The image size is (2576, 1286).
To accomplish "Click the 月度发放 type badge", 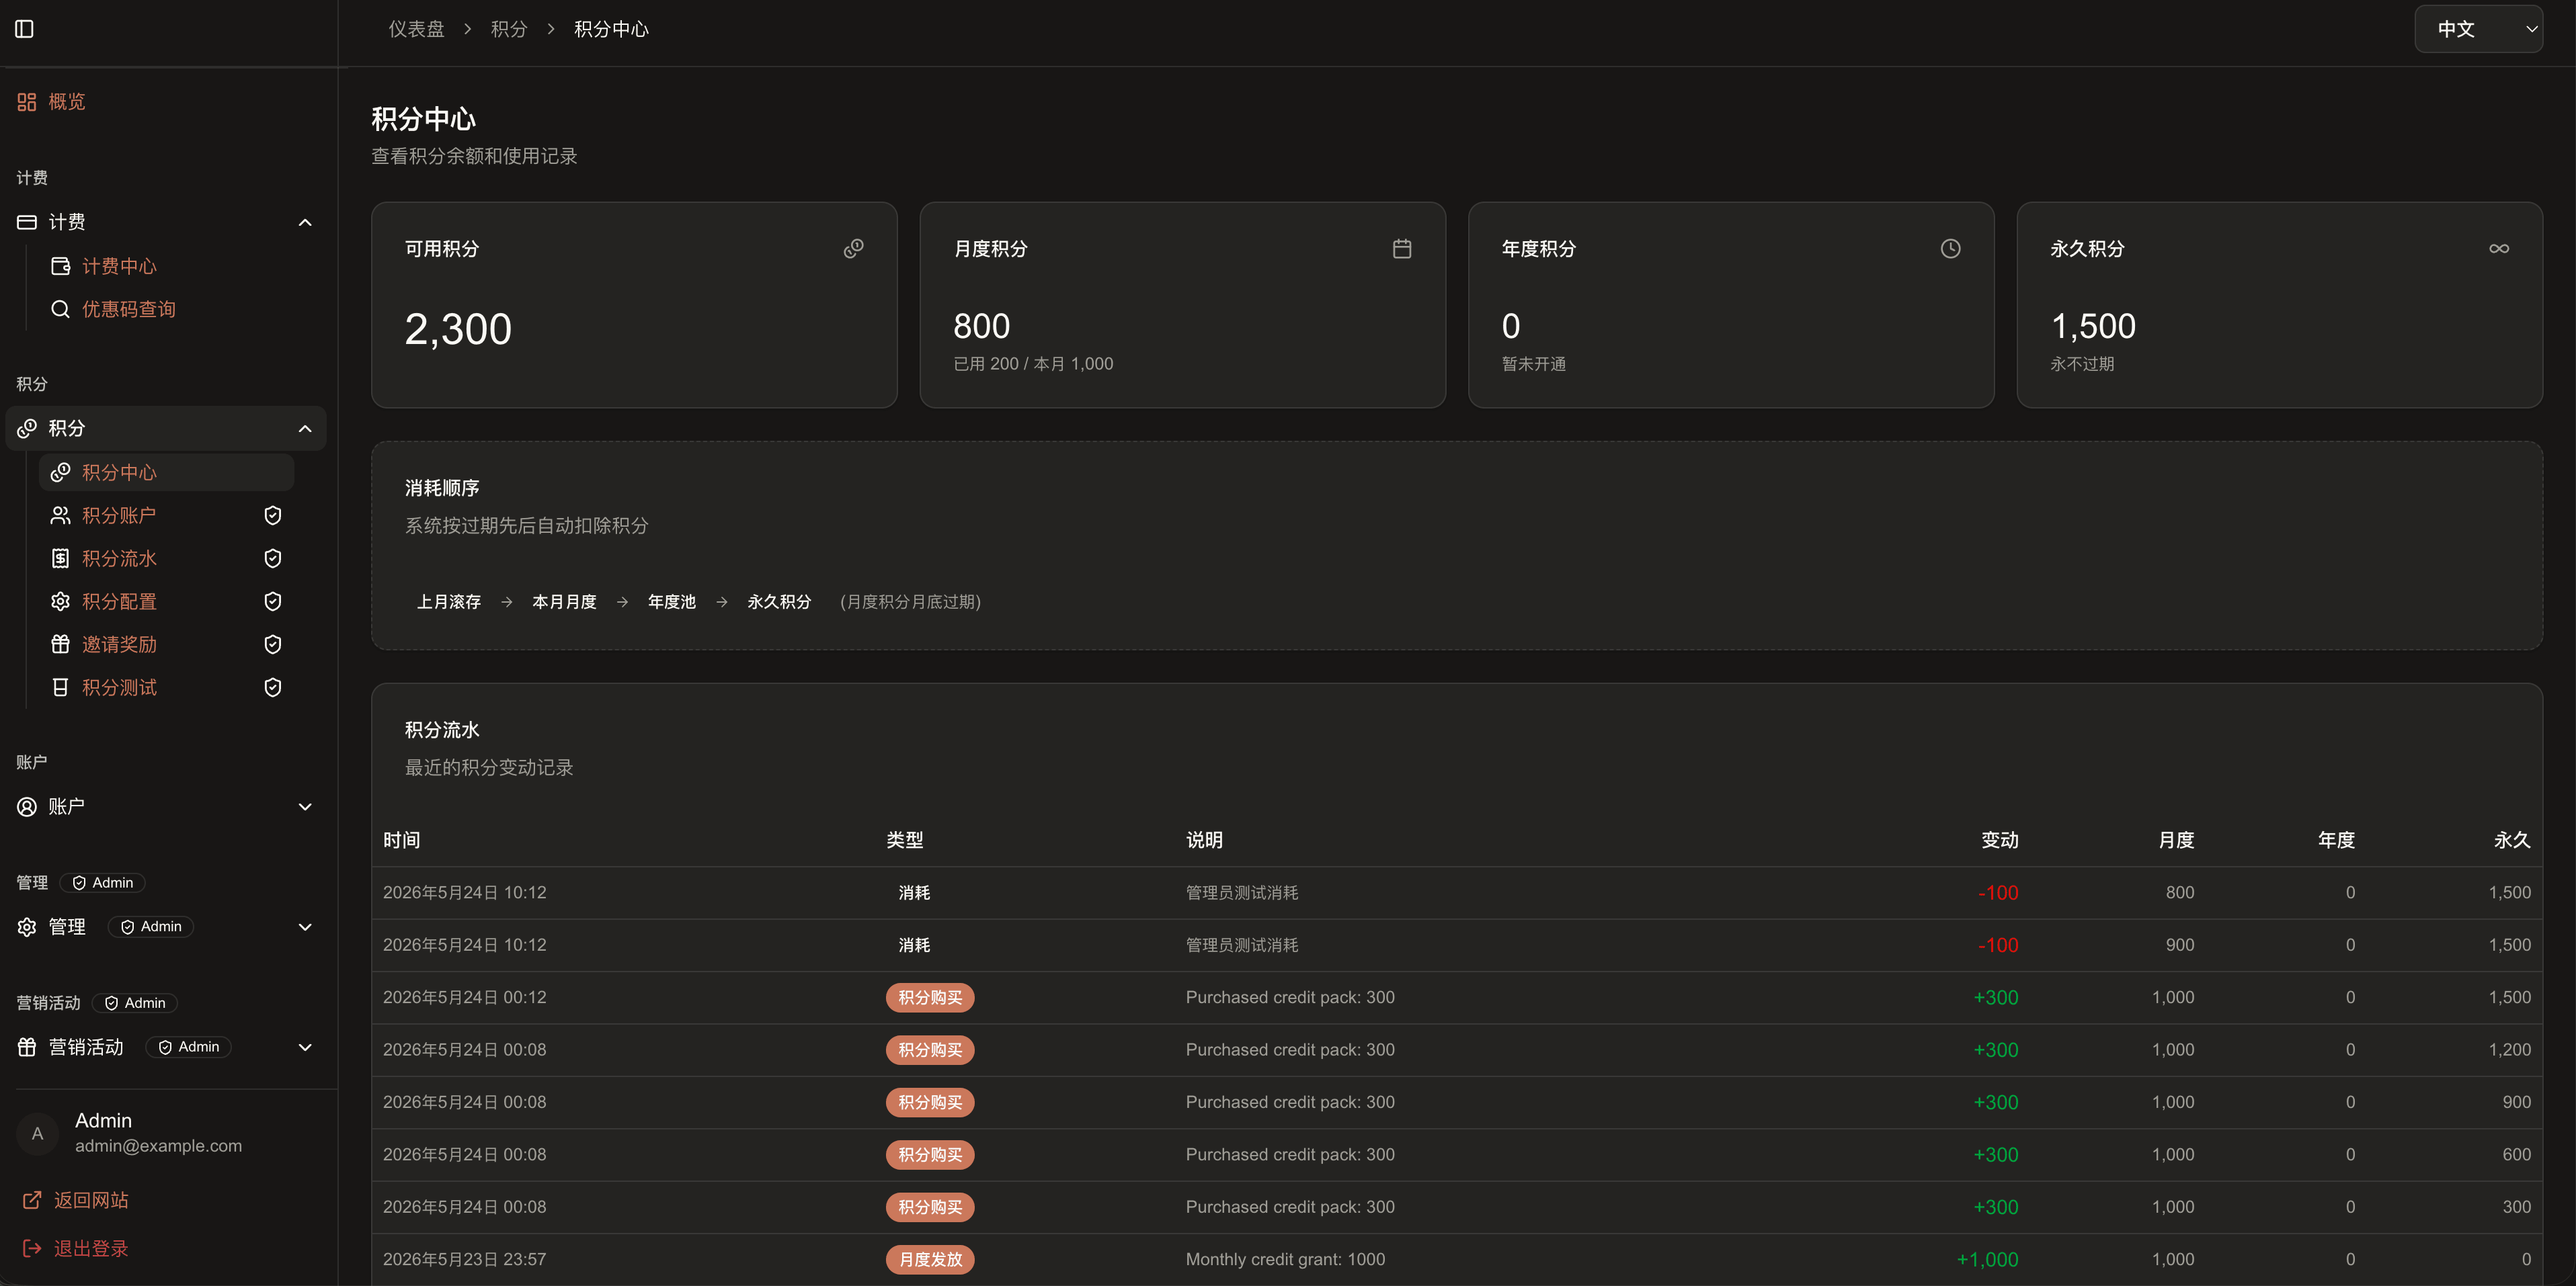I will pyautogui.click(x=930, y=1259).
